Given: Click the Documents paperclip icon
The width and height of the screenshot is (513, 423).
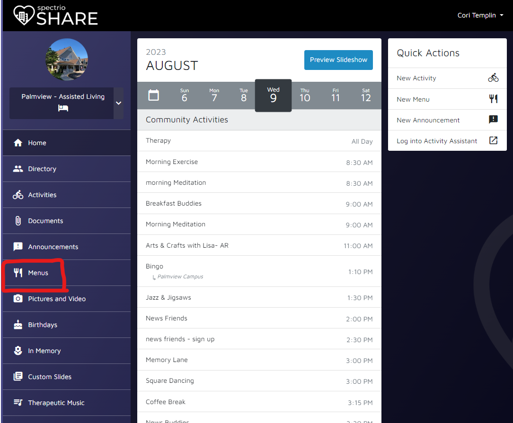Looking at the screenshot, I should (x=18, y=220).
